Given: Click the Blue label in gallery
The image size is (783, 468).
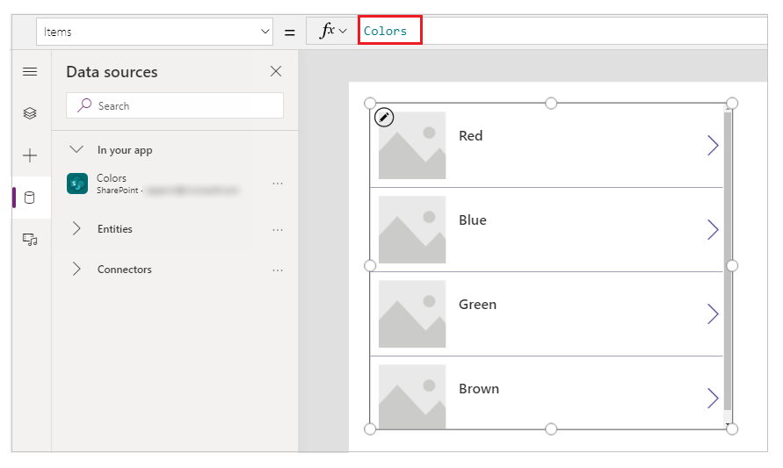Looking at the screenshot, I should coord(473,220).
